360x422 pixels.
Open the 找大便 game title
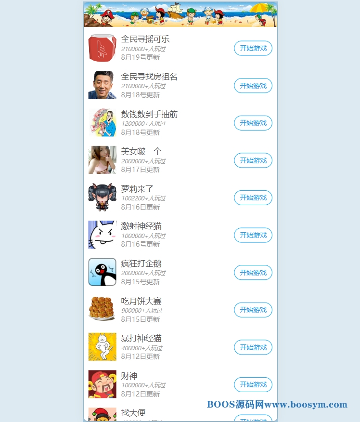click(x=133, y=412)
